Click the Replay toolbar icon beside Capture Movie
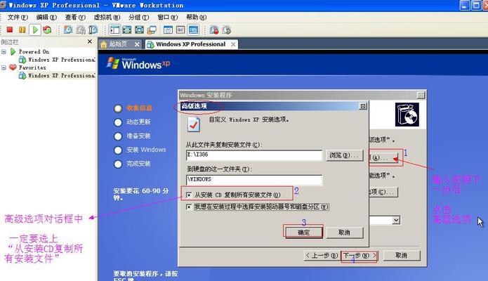This screenshot has width=488, height=281. 227,30
